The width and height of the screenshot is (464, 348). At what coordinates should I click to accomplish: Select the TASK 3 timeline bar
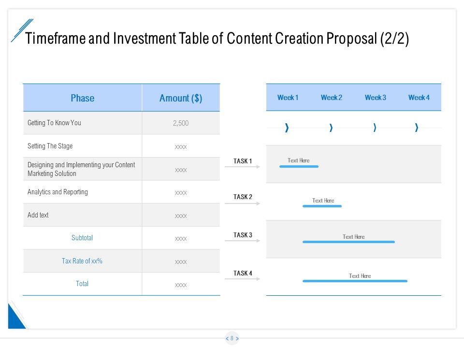tap(348, 242)
